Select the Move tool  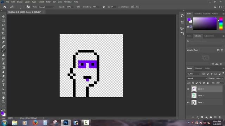(3, 16)
